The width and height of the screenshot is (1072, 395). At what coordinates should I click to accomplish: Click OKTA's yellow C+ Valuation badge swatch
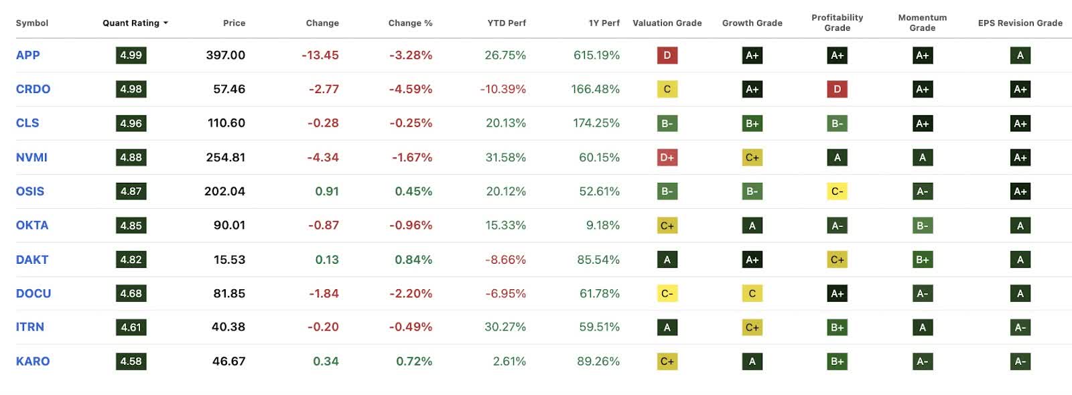667,226
